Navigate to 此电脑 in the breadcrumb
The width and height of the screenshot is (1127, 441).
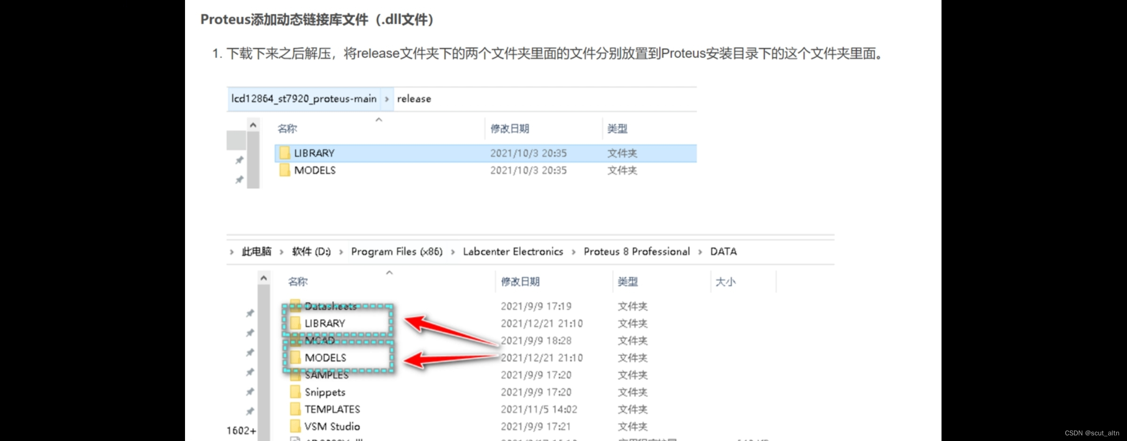pos(256,251)
